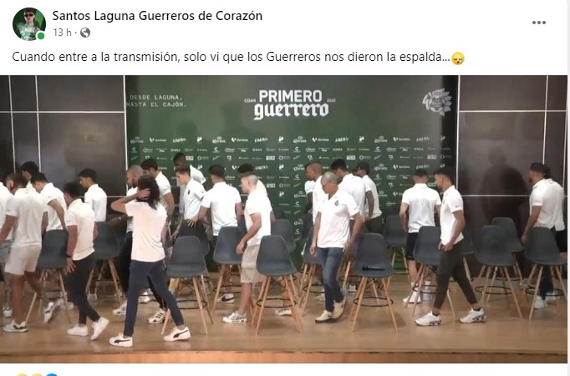570x376 pixels.
Task: Click the microphone lying on the chair
Action: pos(373,268)
